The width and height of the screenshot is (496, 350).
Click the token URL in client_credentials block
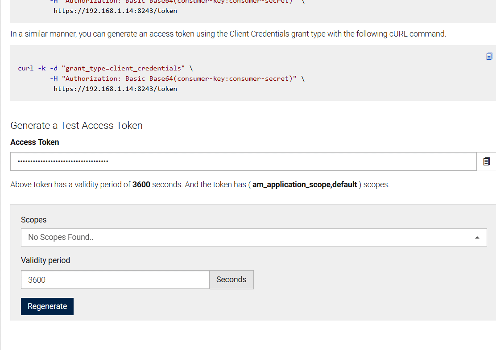pyautogui.click(x=115, y=89)
